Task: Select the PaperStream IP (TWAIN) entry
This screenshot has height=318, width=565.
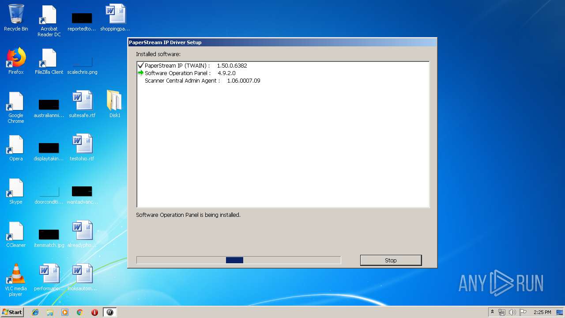Action: click(x=196, y=65)
